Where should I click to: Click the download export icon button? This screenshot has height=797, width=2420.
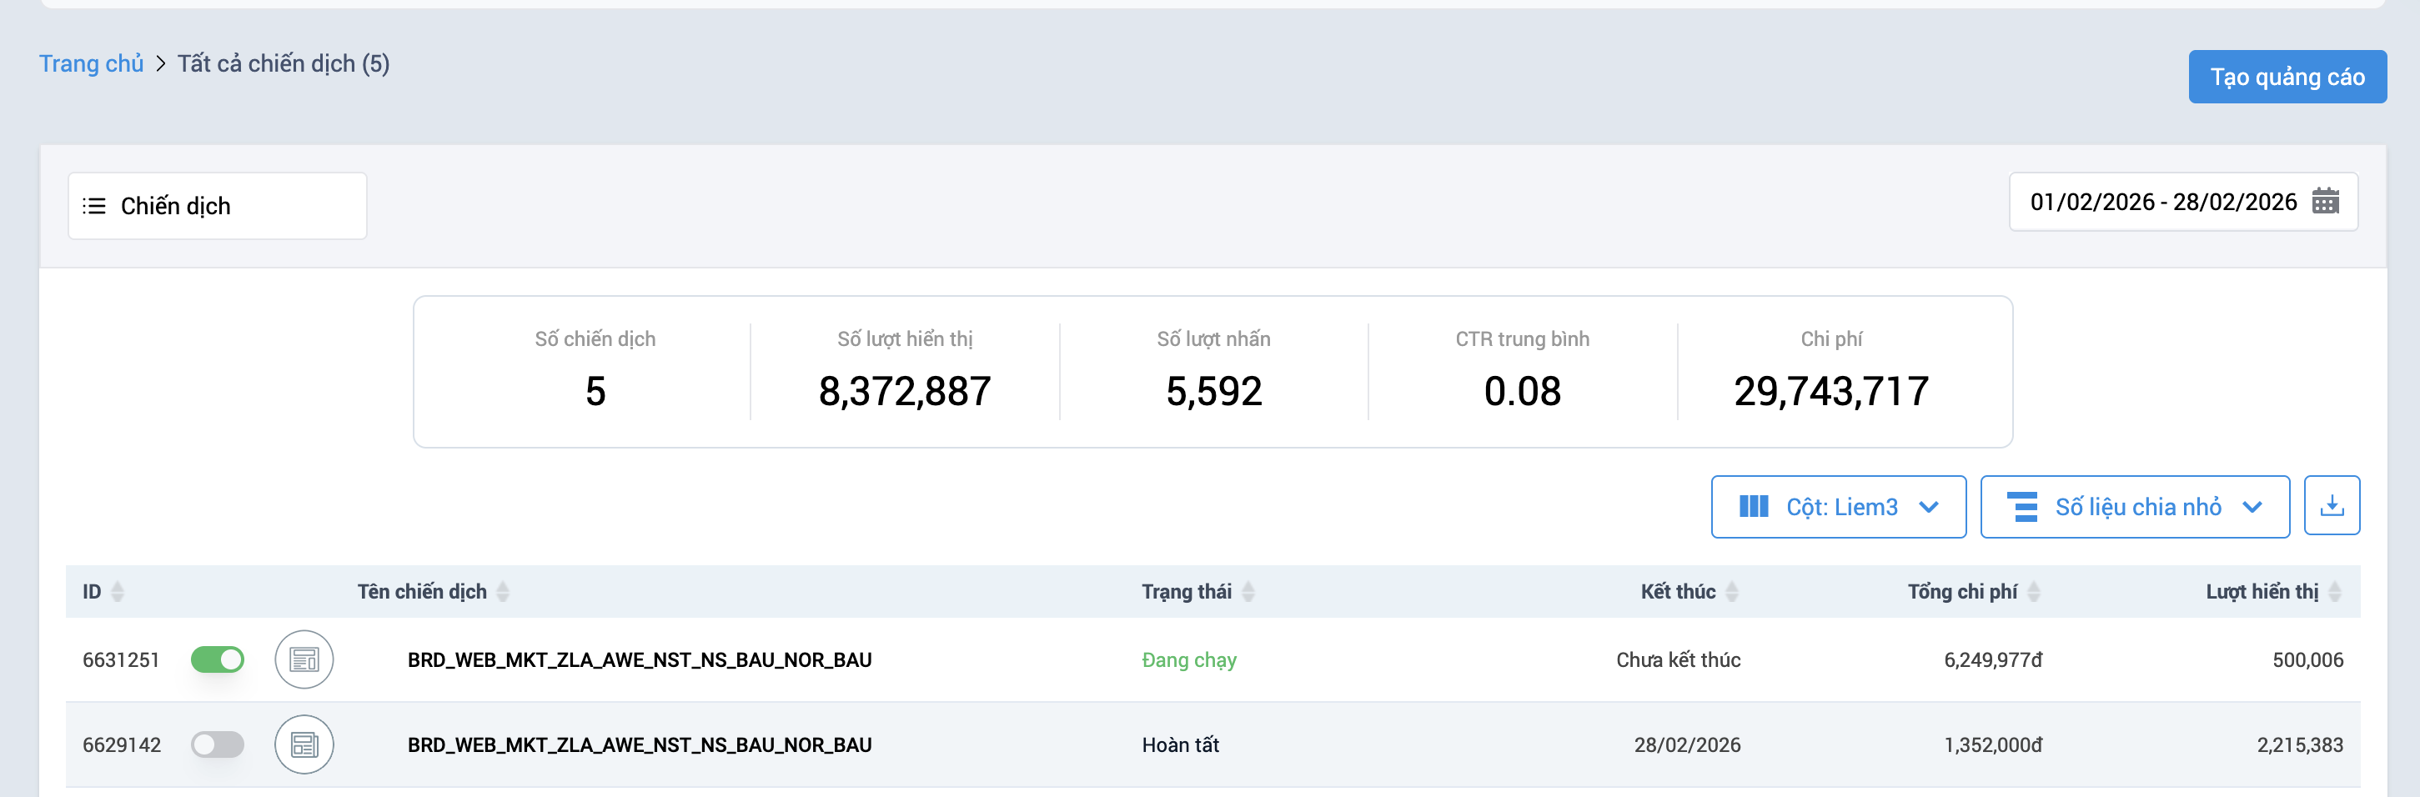pos(2331,506)
